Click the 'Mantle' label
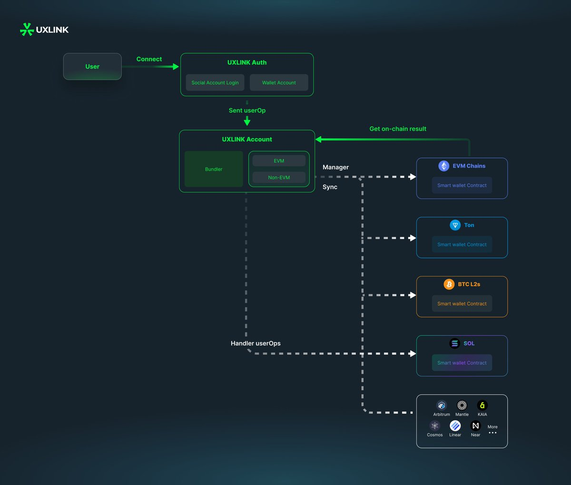 point(462,415)
